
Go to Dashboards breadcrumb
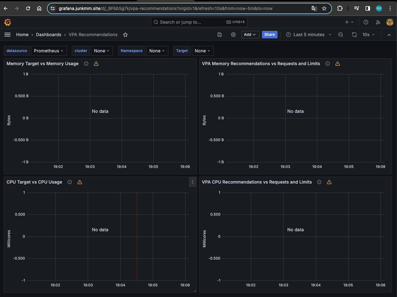(x=49, y=35)
